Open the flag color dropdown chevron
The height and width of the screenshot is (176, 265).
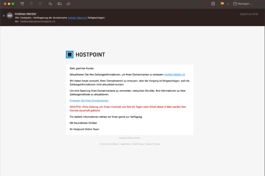tap(228, 4)
